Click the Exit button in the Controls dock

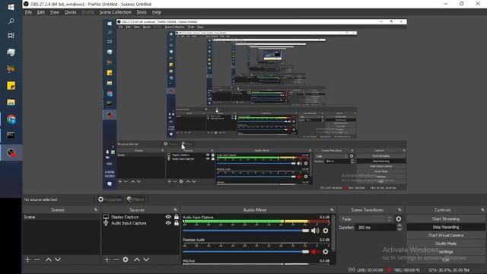(446, 260)
